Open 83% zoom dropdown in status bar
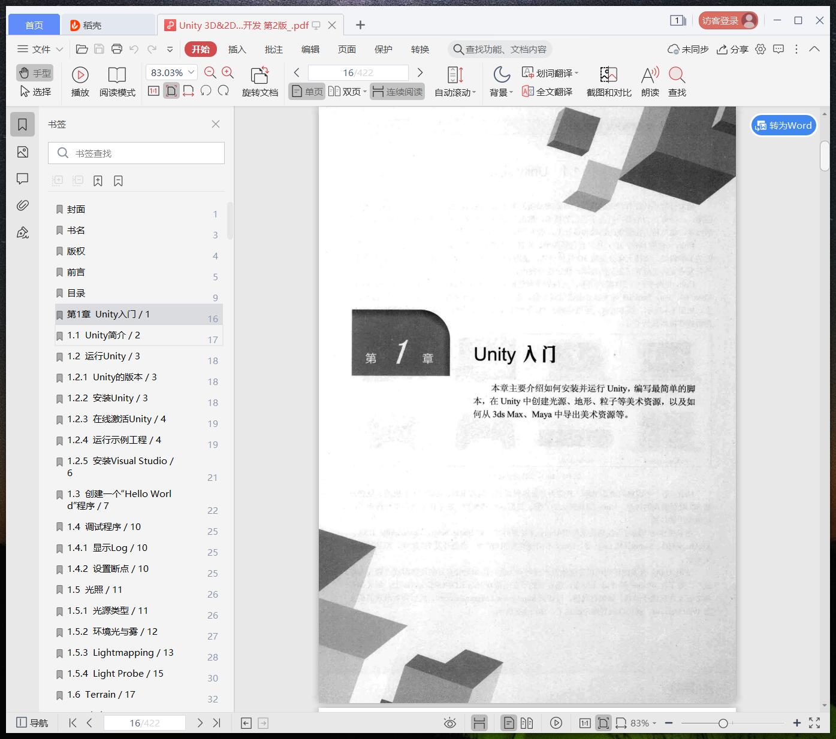Viewport: 836px width, 739px height. [644, 723]
